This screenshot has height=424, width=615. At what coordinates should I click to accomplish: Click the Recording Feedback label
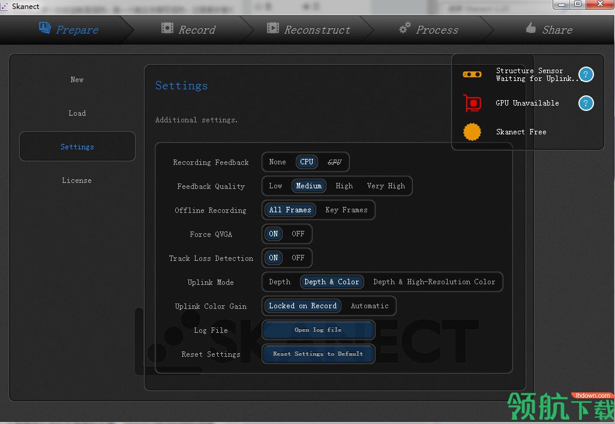pyautogui.click(x=211, y=163)
